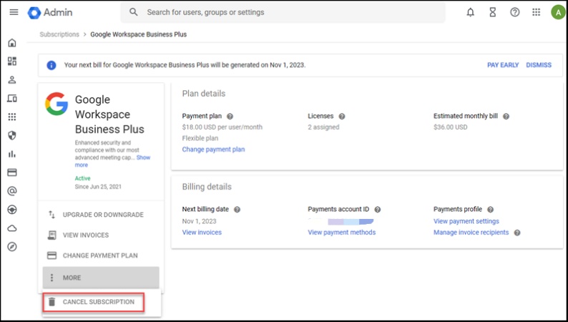The height and width of the screenshot is (322, 568).
Task: Click help icon next to Next billing date
Action: coord(237,210)
